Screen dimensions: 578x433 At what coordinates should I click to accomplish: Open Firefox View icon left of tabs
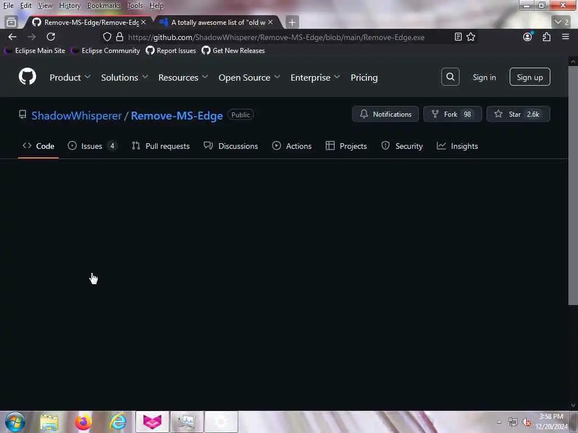click(x=11, y=22)
